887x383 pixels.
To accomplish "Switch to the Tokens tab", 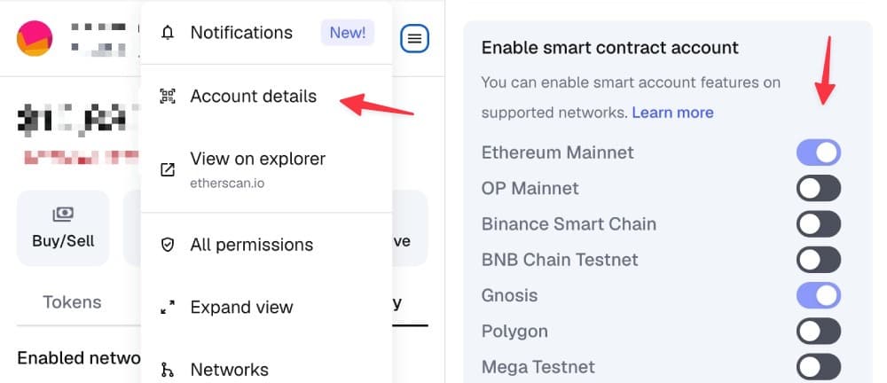I will pyautogui.click(x=72, y=302).
